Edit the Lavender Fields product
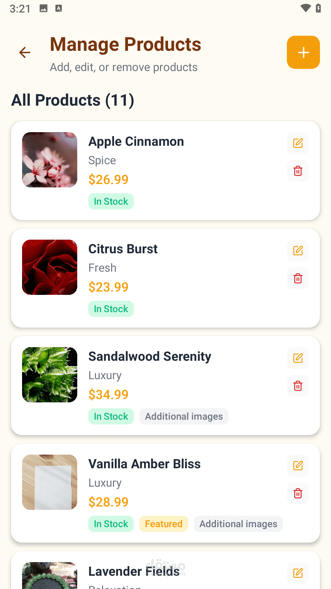The height and width of the screenshot is (589, 331). coord(298,573)
